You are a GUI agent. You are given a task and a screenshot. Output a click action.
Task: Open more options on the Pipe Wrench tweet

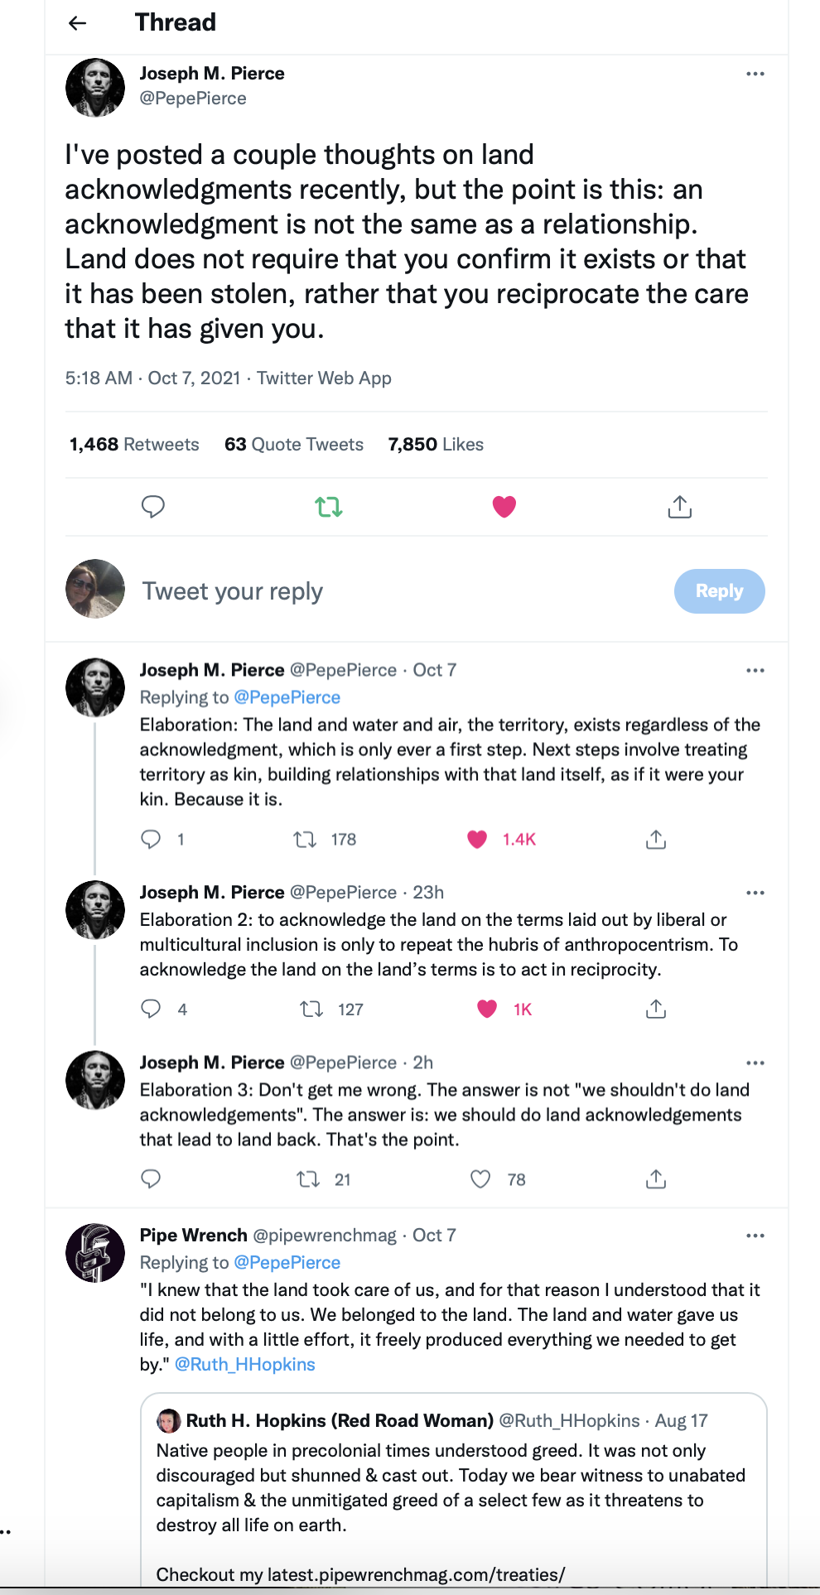click(x=755, y=1236)
